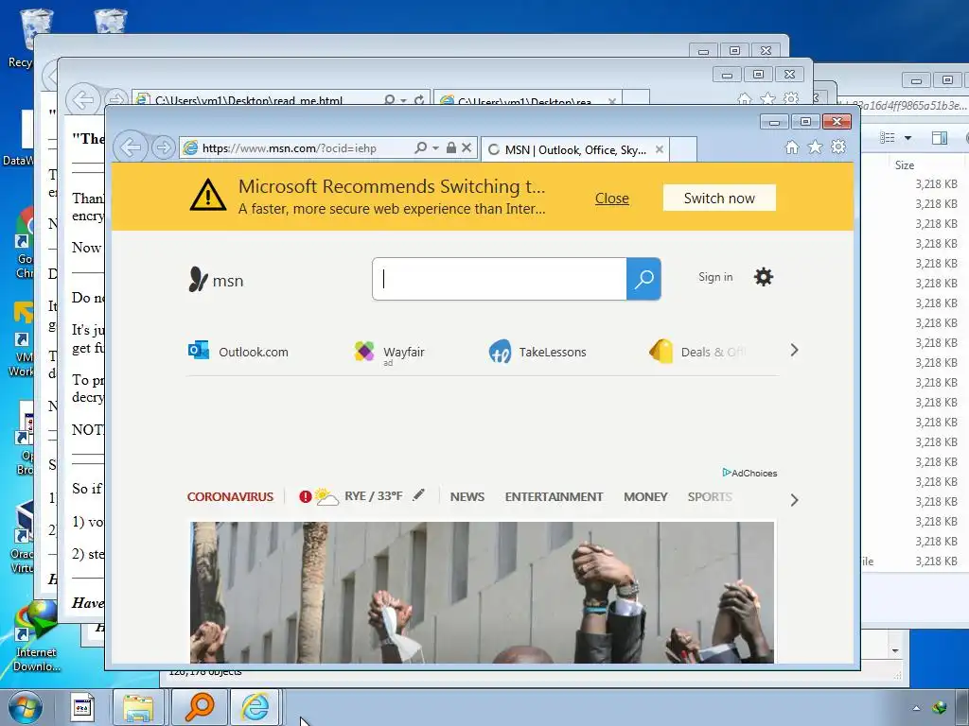The height and width of the screenshot is (726, 969).
Task: Click the Sign in link
Action: click(715, 277)
